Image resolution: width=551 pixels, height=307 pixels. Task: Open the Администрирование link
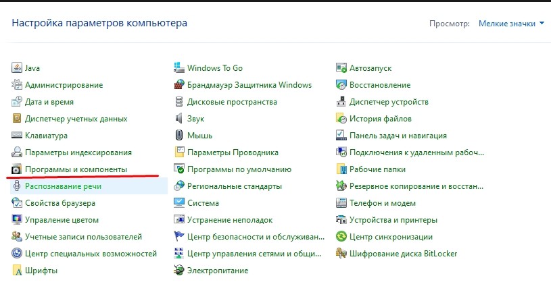(x=64, y=85)
